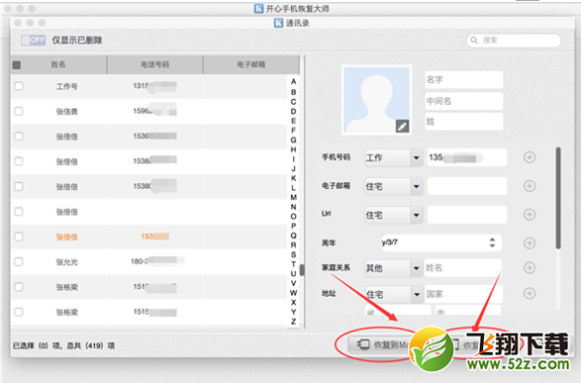Click the search magnifier icon
The width and height of the screenshot is (581, 383).
[x=474, y=40]
